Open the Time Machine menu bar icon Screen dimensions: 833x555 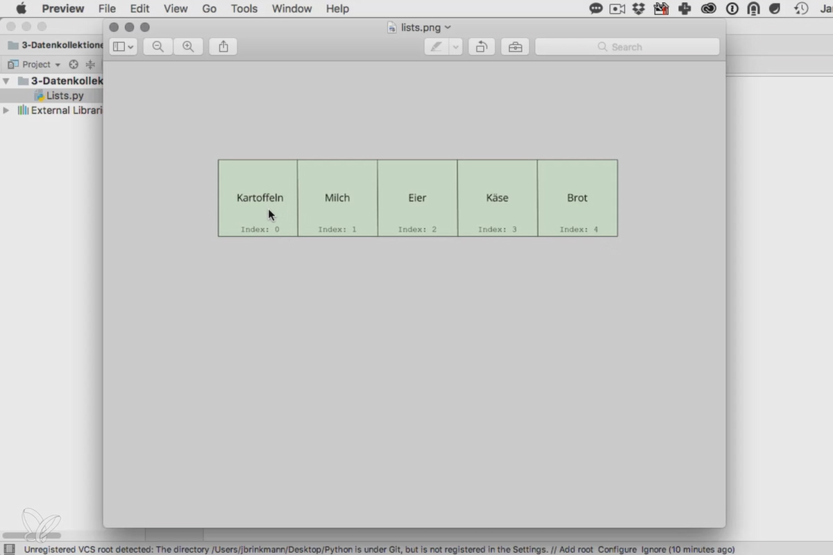point(801,8)
